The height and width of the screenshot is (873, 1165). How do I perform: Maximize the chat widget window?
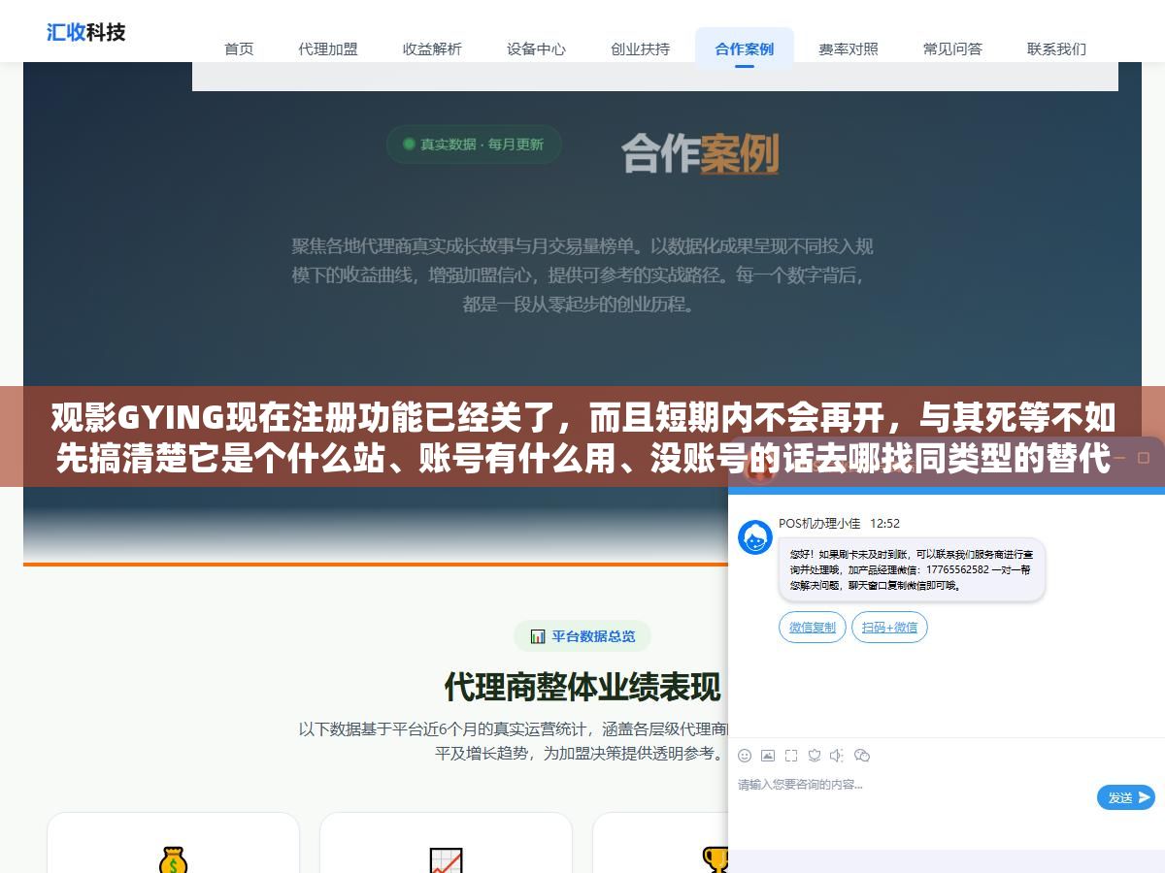click(x=1144, y=458)
